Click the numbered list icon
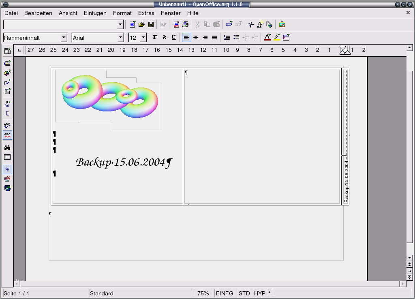The height and width of the screenshot is (299, 415). 227,38
